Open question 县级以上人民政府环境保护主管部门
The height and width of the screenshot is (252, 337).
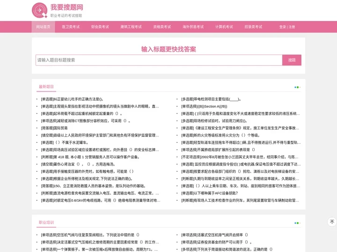pyautogui.click(x=100, y=135)
